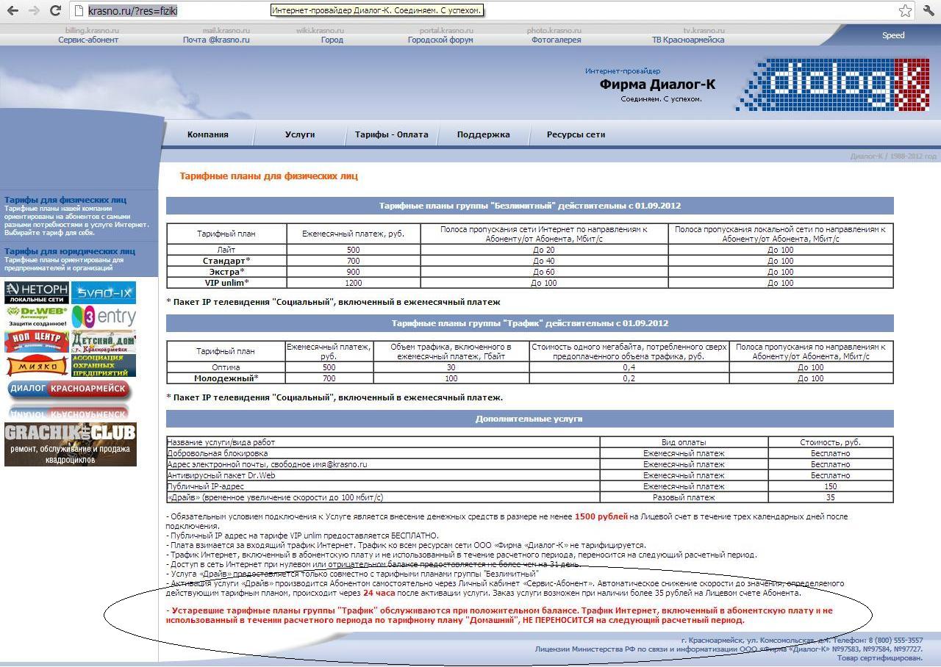Click the 1200 monthly payment cell
This screenshot has height=667, width=941.
pos(354,283)
